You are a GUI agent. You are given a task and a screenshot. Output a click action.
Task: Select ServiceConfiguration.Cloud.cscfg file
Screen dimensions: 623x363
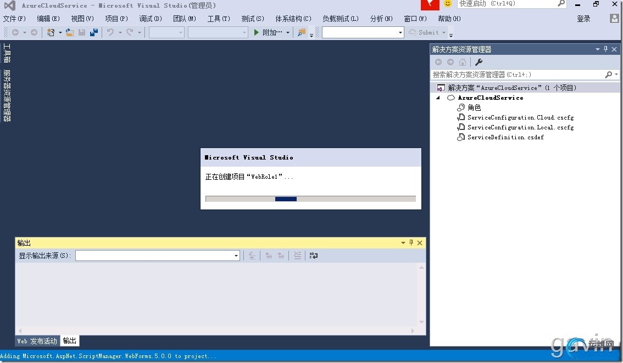coord(515,117)
